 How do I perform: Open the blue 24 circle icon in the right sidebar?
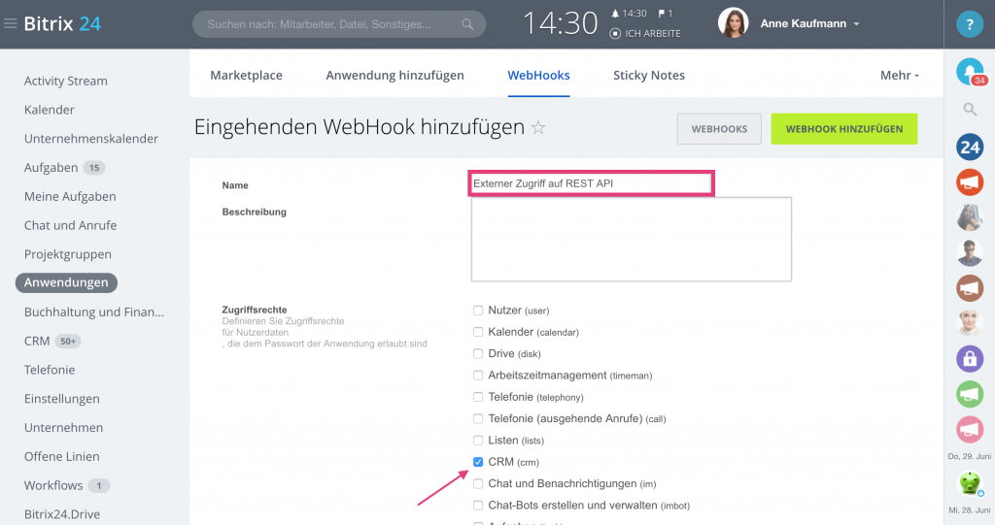tap(970, 148)
